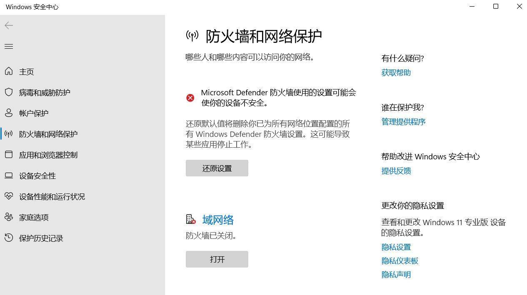Open 病毒和威胁防护 section

click(45, 92)
